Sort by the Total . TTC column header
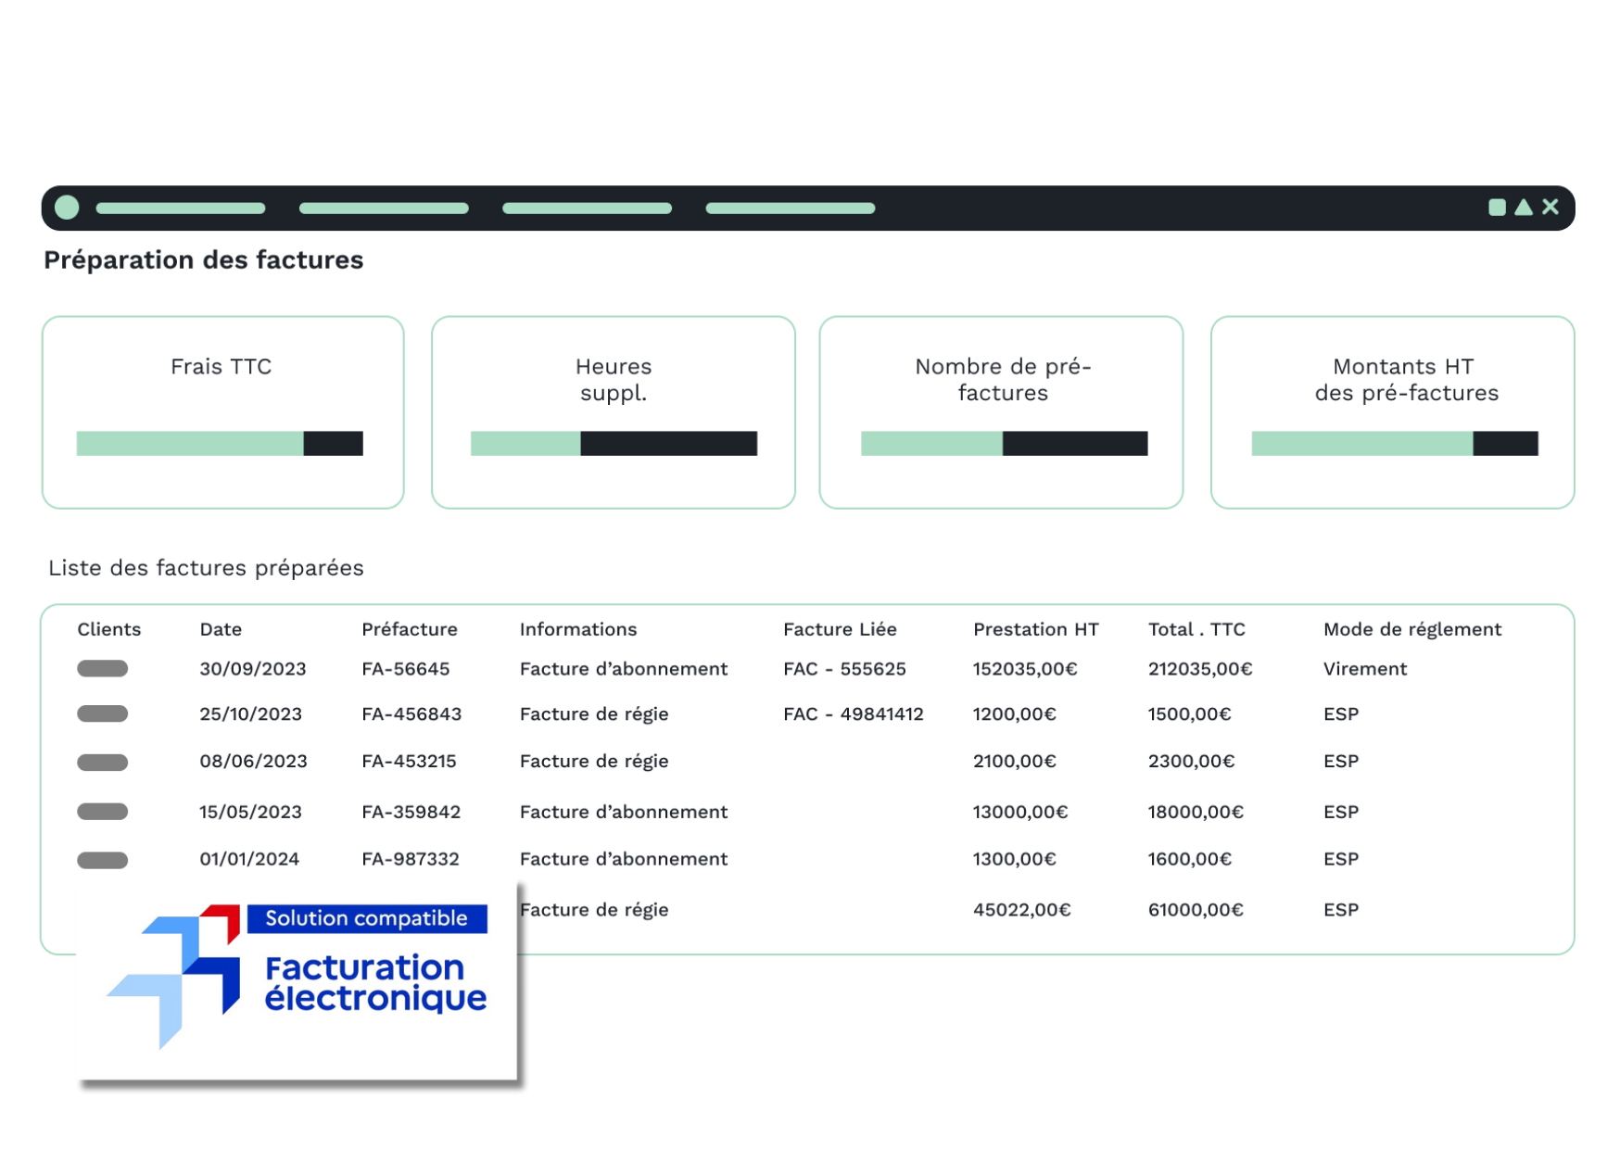Screen dimensions: 1620x1149 (x=1196, y=629)
